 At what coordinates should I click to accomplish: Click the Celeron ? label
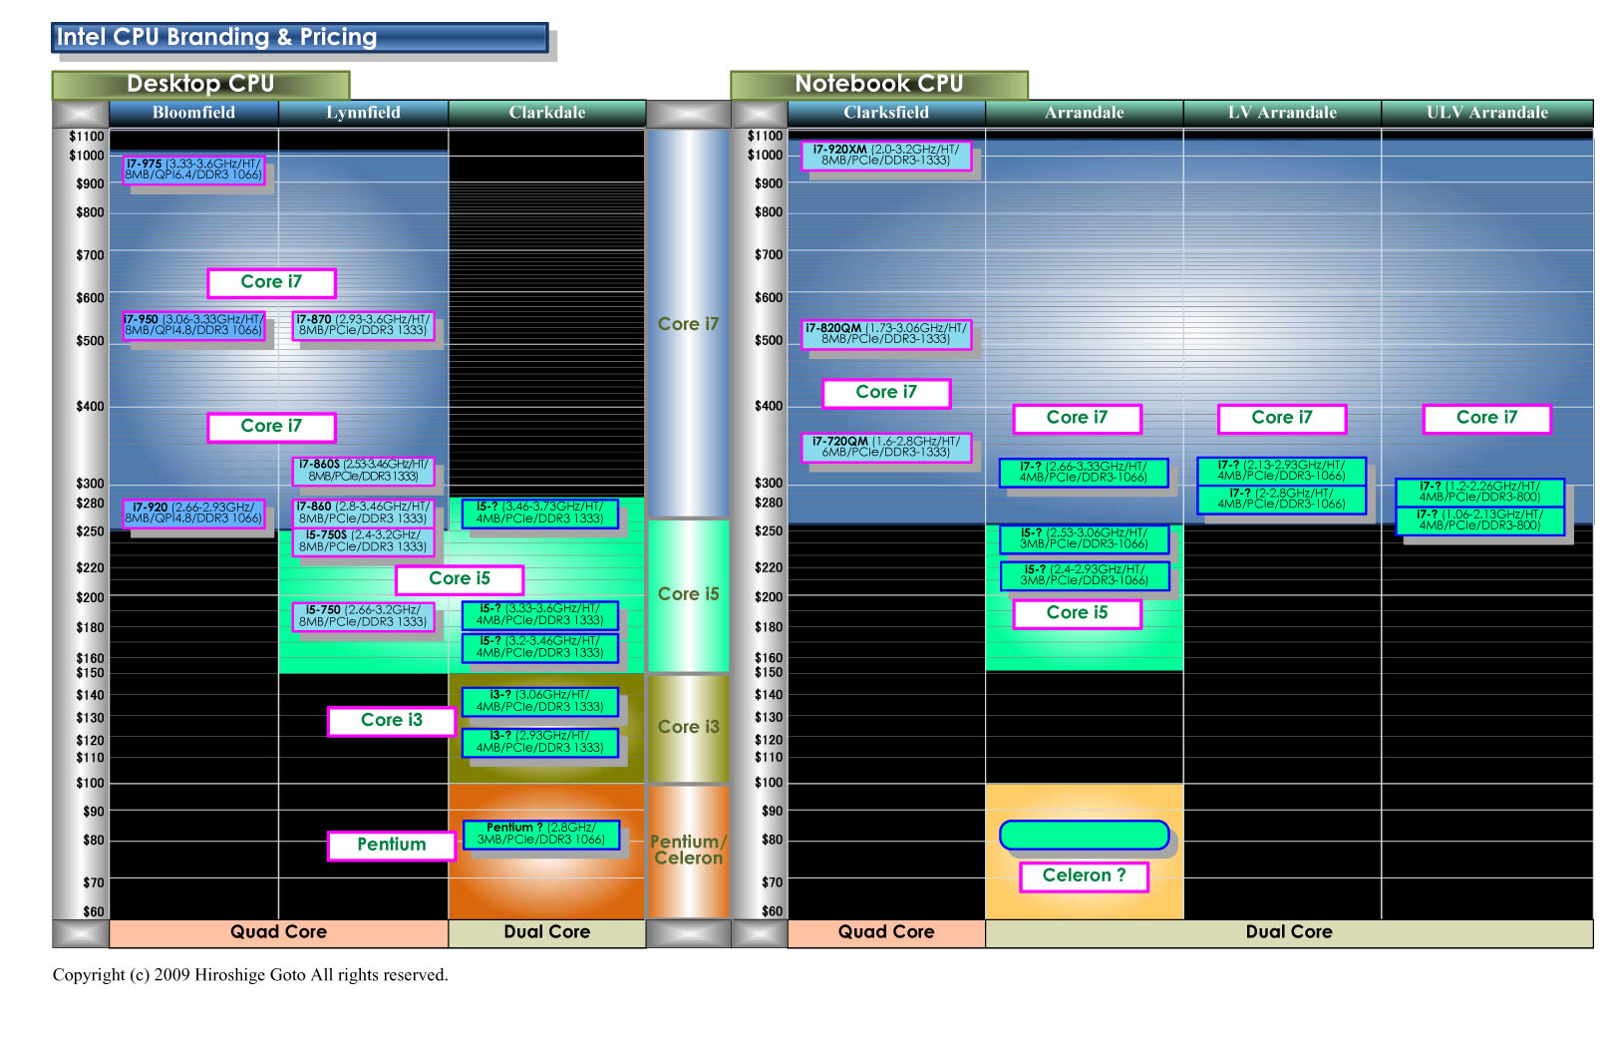[x=1084, y=875]
